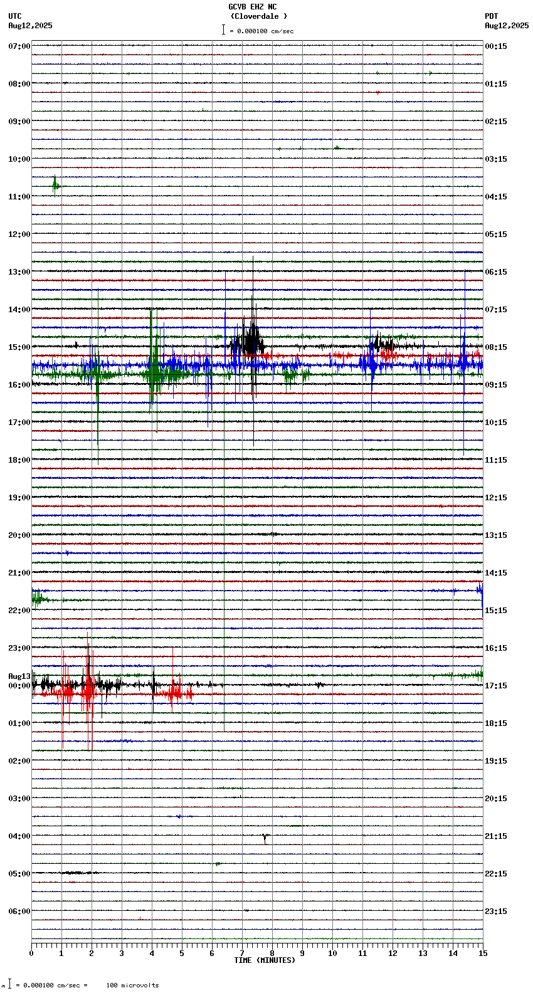Click the 07:00 UTC row label

click(x=19, y=46)
